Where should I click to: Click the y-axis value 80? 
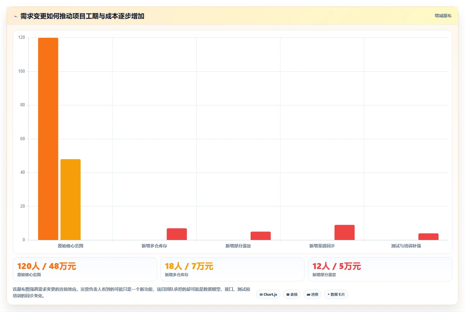22,105
